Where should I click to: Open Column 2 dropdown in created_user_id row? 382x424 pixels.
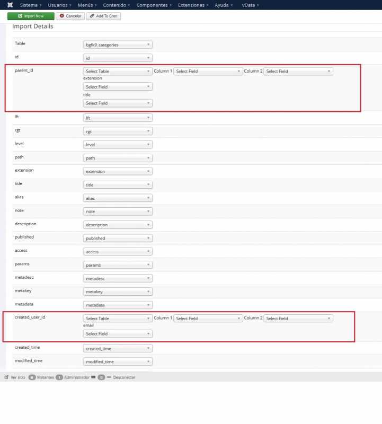click(x=298, y=319)
